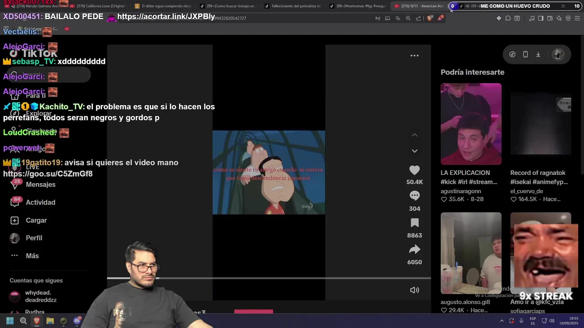584x328 pixels.
Task: Open File Explorer from the taskbar
Action: (x=50, y=321)
